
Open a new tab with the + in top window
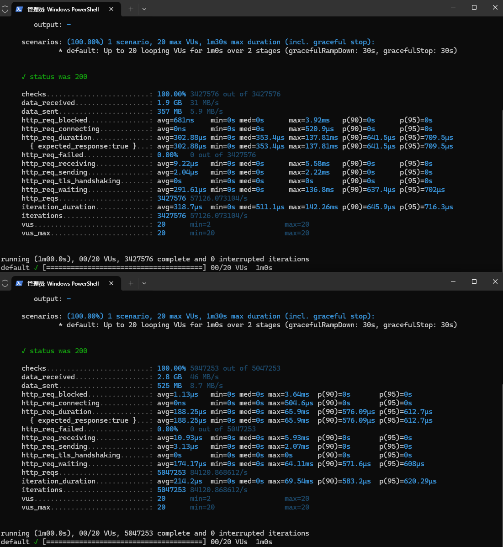click(x=130, y=8)
